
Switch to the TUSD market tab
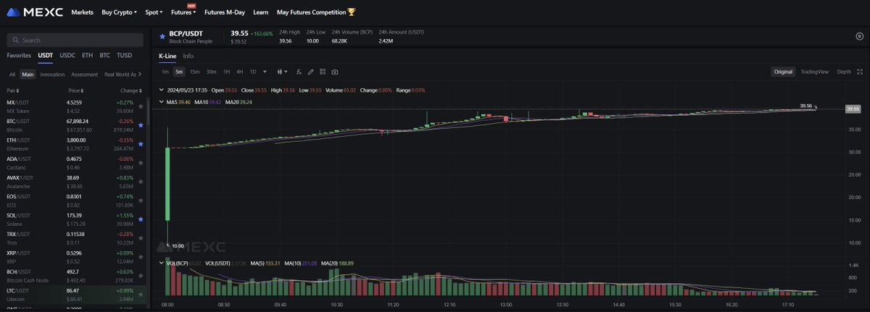point(124,55)
